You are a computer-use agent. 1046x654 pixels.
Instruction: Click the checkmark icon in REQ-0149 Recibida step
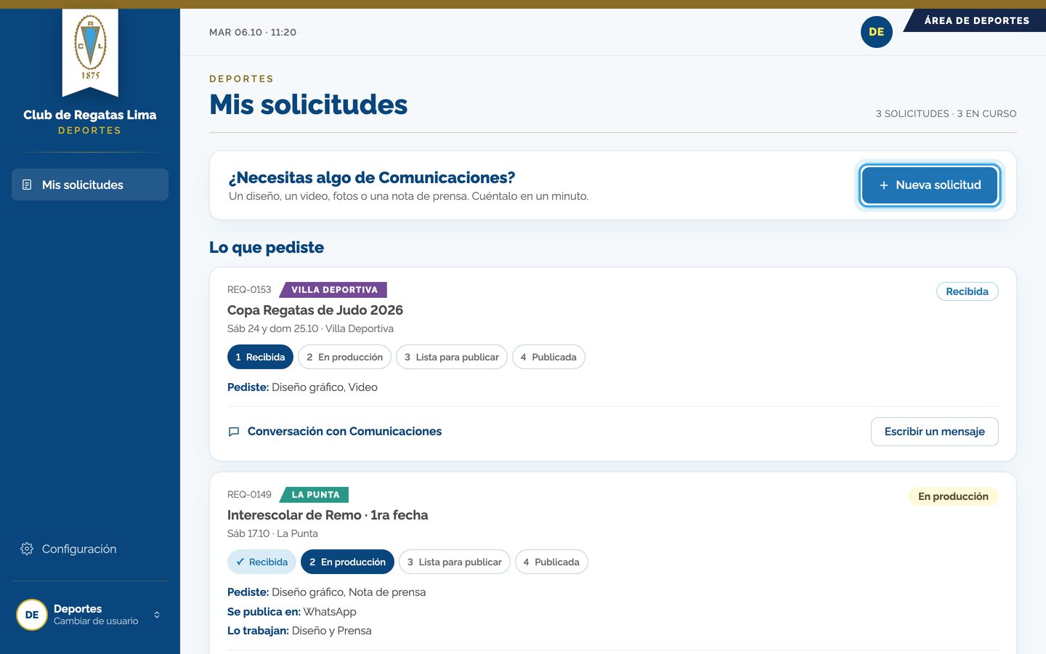click(240, 562)
